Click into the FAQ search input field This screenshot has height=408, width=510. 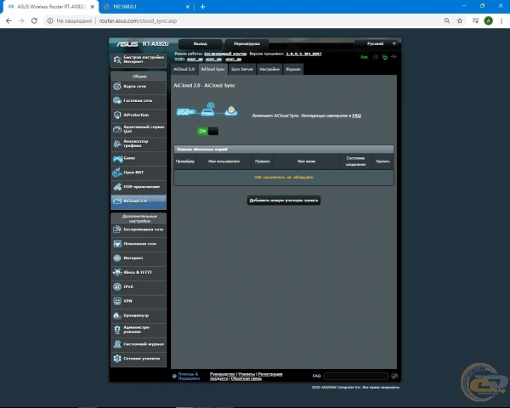click(x=356, y=376)
